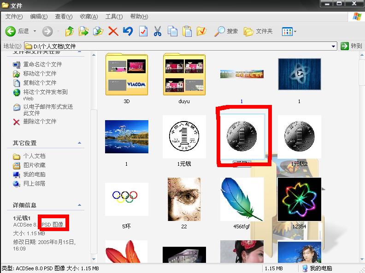Select the 12354 neon flower thumbnail

[x=300, y=199]
